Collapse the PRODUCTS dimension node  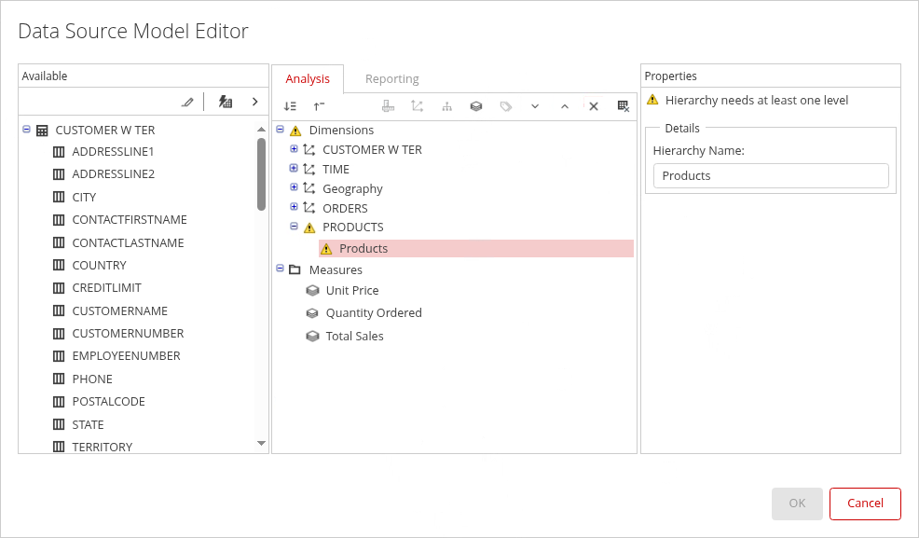tap(294, 227)
